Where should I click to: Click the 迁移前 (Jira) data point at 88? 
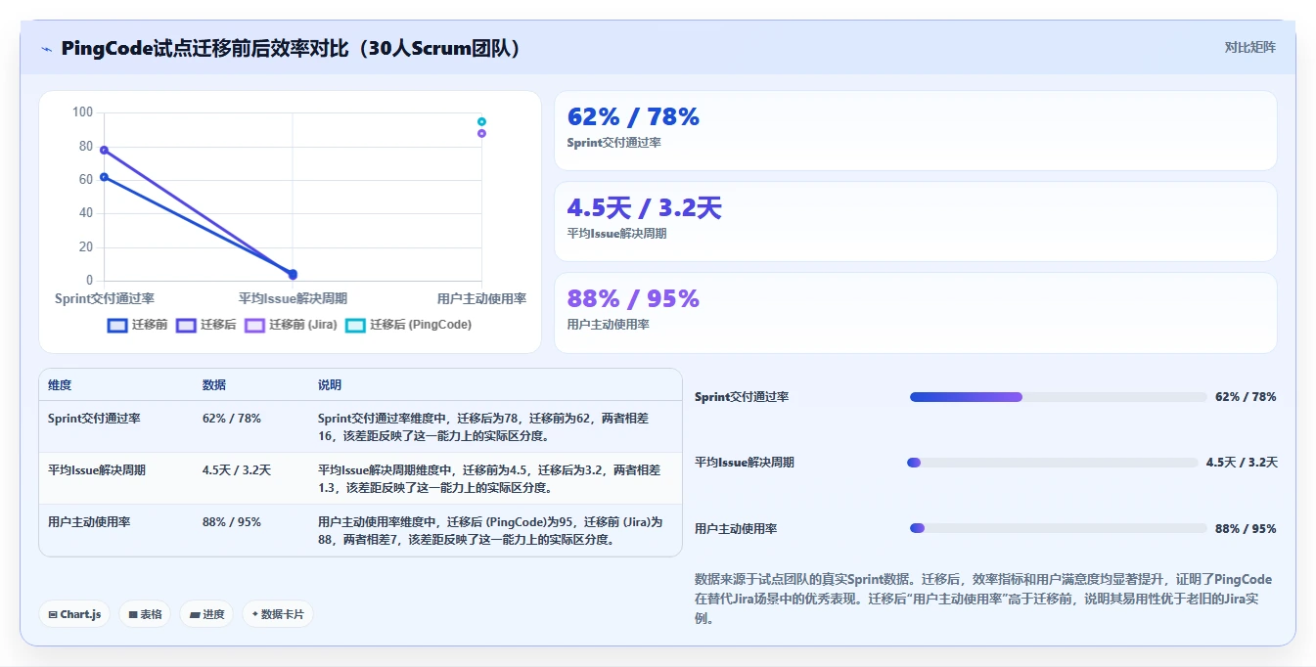[481, 134]
